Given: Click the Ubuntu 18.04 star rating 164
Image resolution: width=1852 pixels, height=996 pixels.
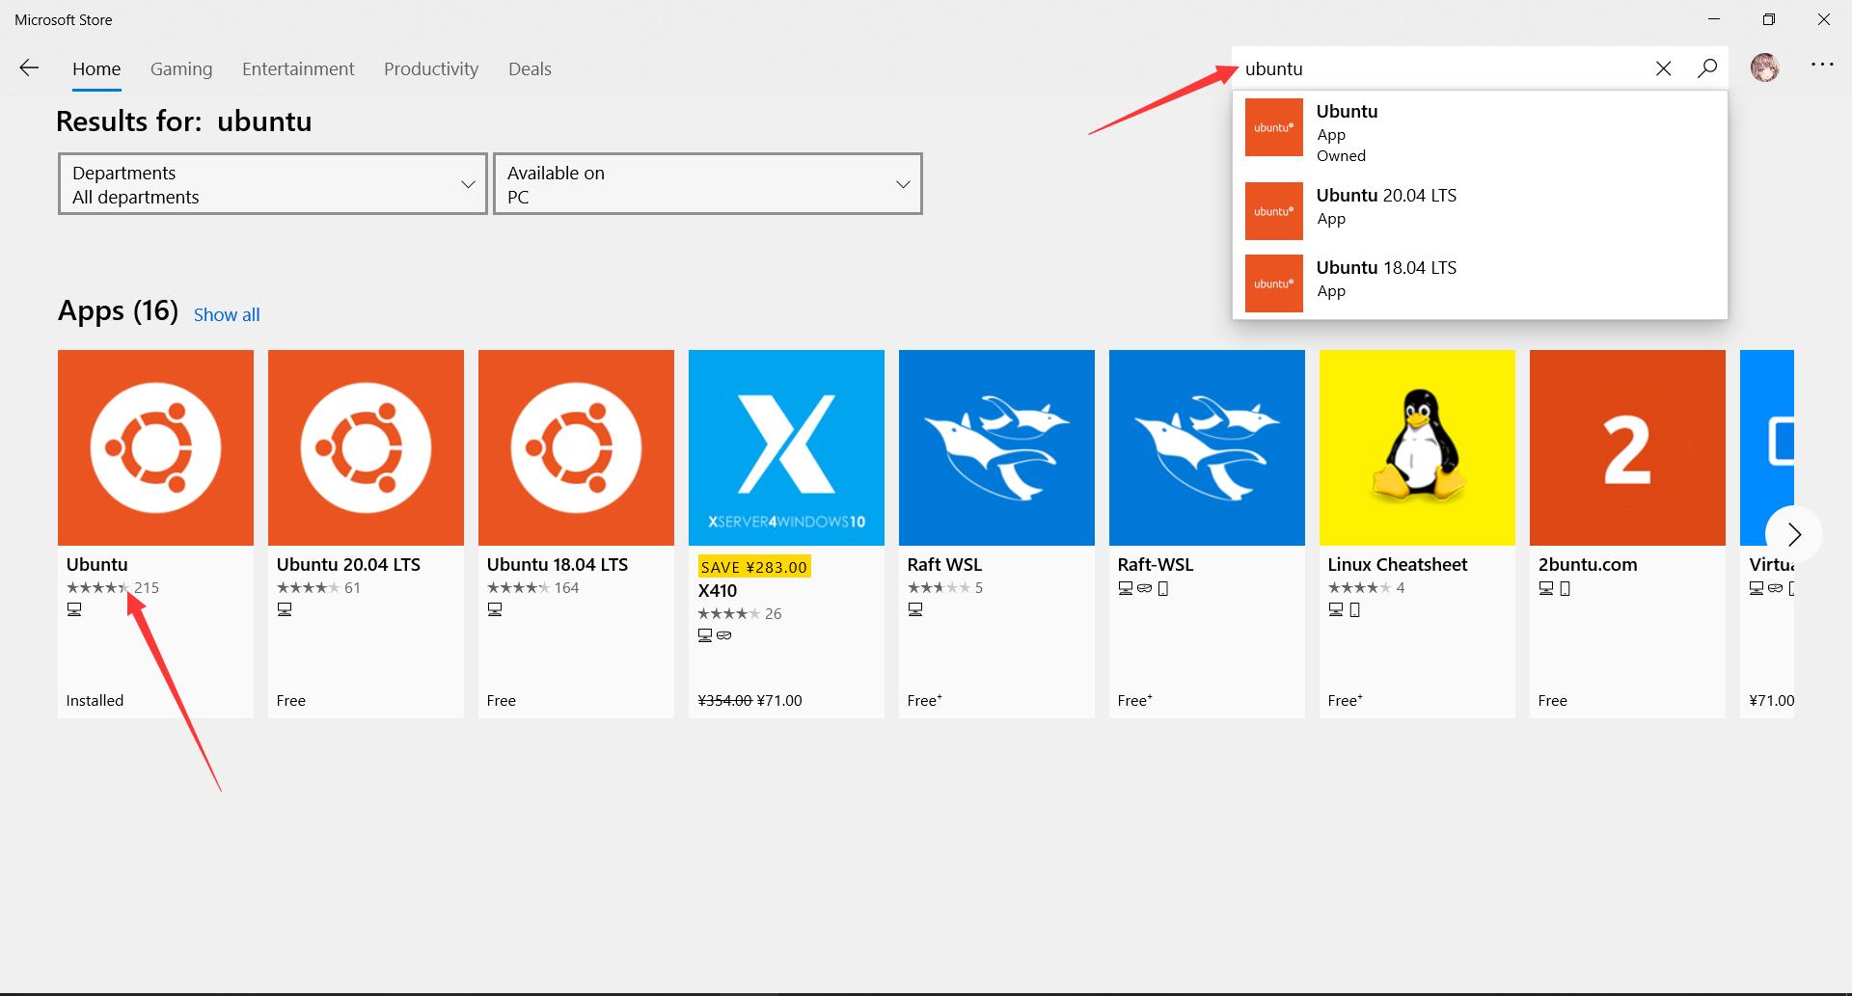Looking at the screenshot, I should click(x=533, y=587).
